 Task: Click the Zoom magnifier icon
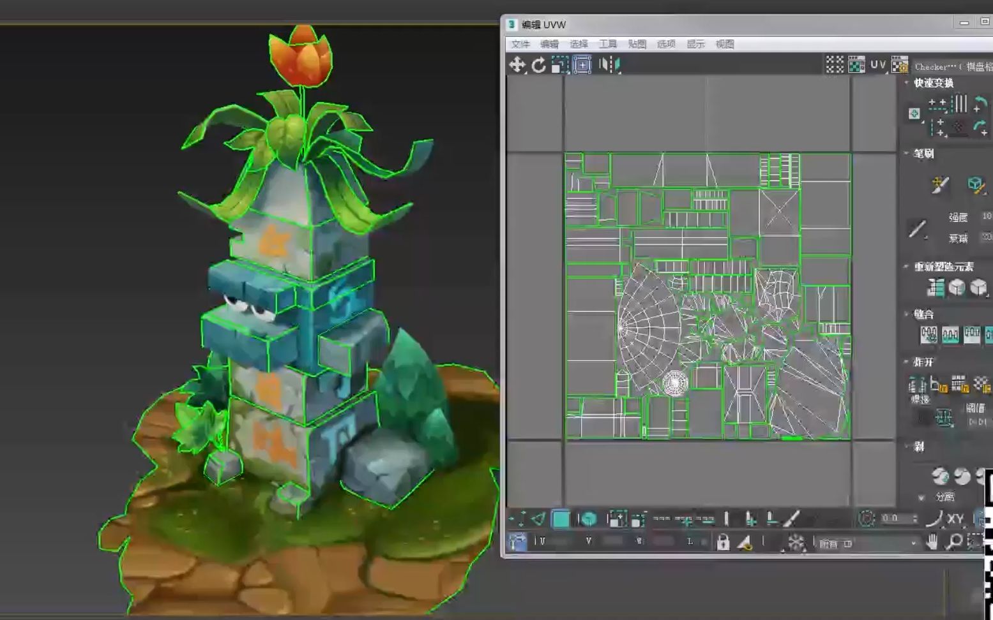pyautogui.click(x=954, y=542)
